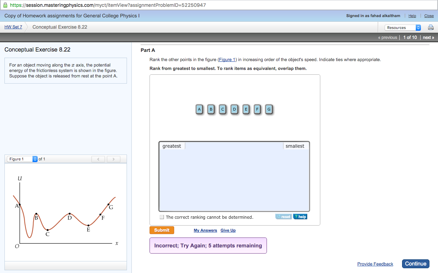
Task: Select ranking tile F
Action: coord(257,109)
